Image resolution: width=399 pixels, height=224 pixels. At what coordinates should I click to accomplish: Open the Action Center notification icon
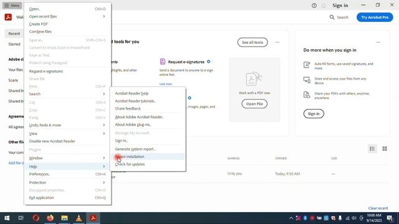coord(390,218)
